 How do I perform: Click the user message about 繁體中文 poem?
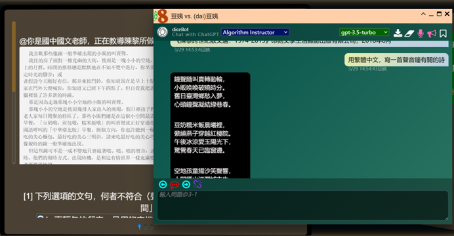[396, 60]
